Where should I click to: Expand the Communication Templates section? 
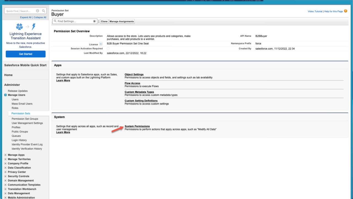pos(6,185)
